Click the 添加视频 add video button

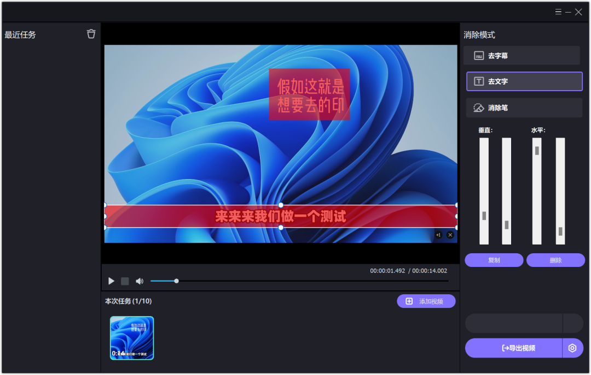426,301
